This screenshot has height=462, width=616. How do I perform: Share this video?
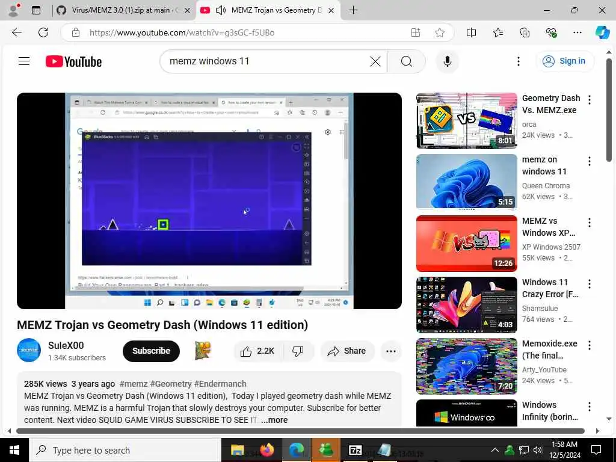point(347,351)
